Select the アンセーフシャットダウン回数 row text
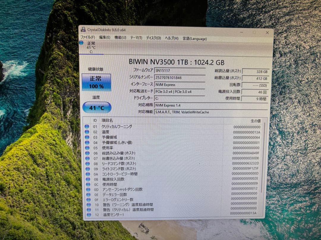This screenshot has height=240, width=321. (122, 190)
